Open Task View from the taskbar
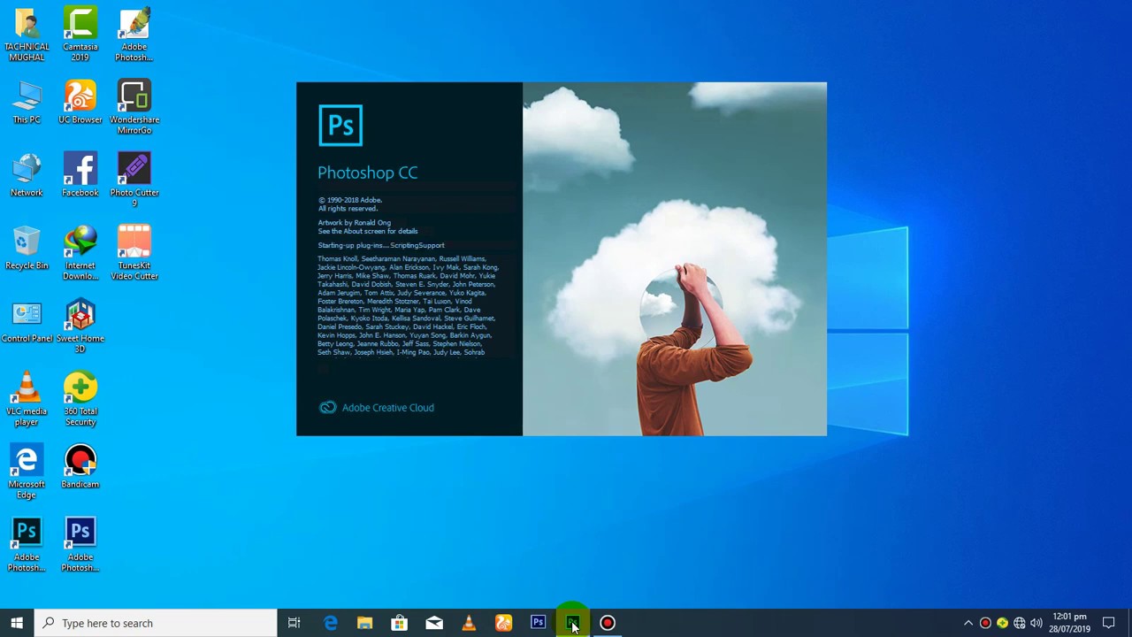This screenshot has width=1132, height=637. [x=294, y=623]
